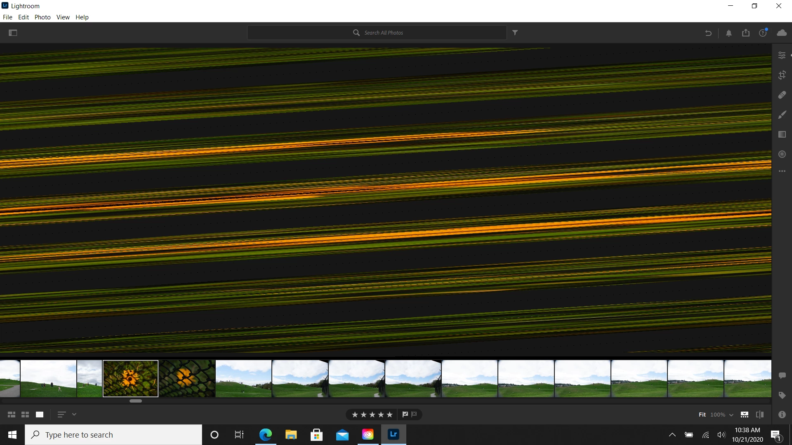This screenshot has height=445, width=792.
Task: Flag photo as a pick
Action: pyautogui.click(x=405, y=415)
